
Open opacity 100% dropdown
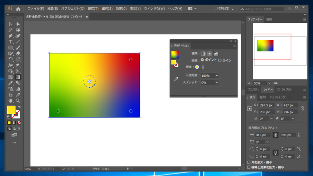coord(217,76)
